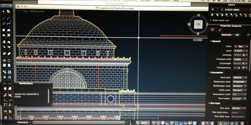251x125 pixels.
Task: Select the Arc tool
Action: [x=9, y=18]
